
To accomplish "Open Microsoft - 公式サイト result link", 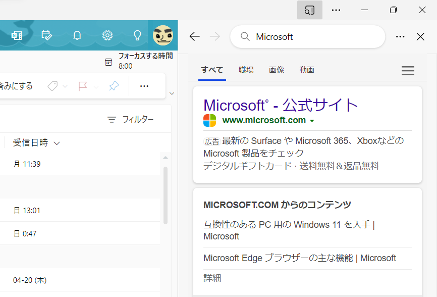I will click(x=281, y=105).
